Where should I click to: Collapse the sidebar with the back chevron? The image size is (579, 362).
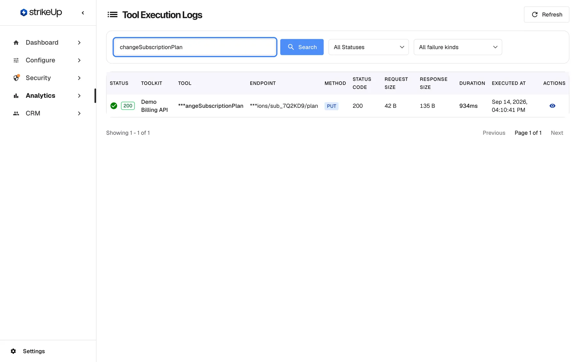[x=83, y=13]
